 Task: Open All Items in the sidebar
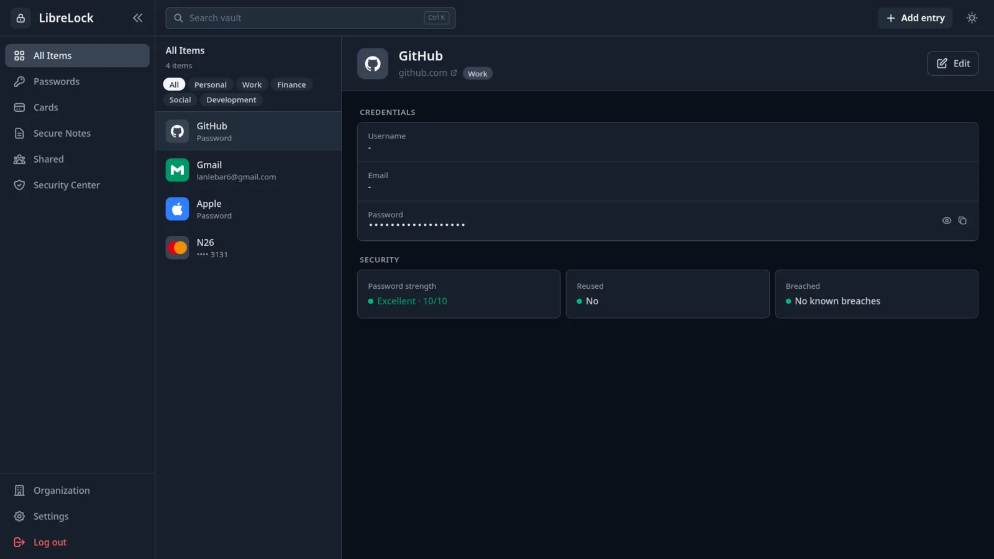coord(77,55)
